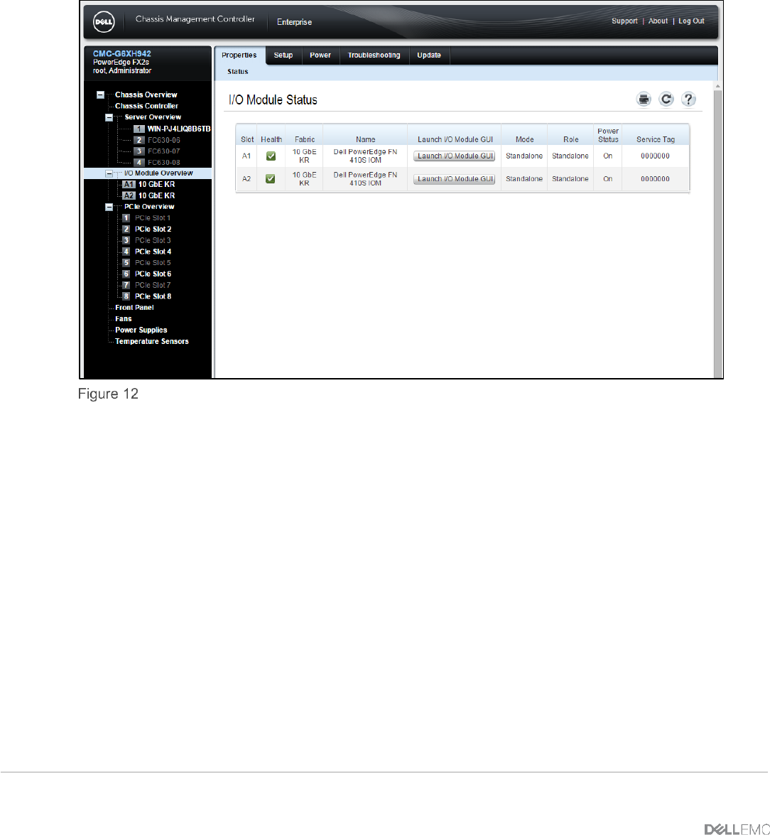The width and height of the screenshot is (770, 835).
Task: Open the Power tab
Action: point(320,55)
